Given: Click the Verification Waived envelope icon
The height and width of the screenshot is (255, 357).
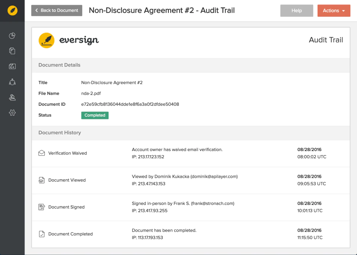Looking at the screenshot, I should [x=42, y=153].
